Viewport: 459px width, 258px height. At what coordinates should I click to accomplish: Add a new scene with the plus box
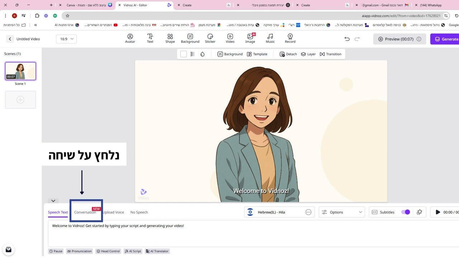[20, 100]
